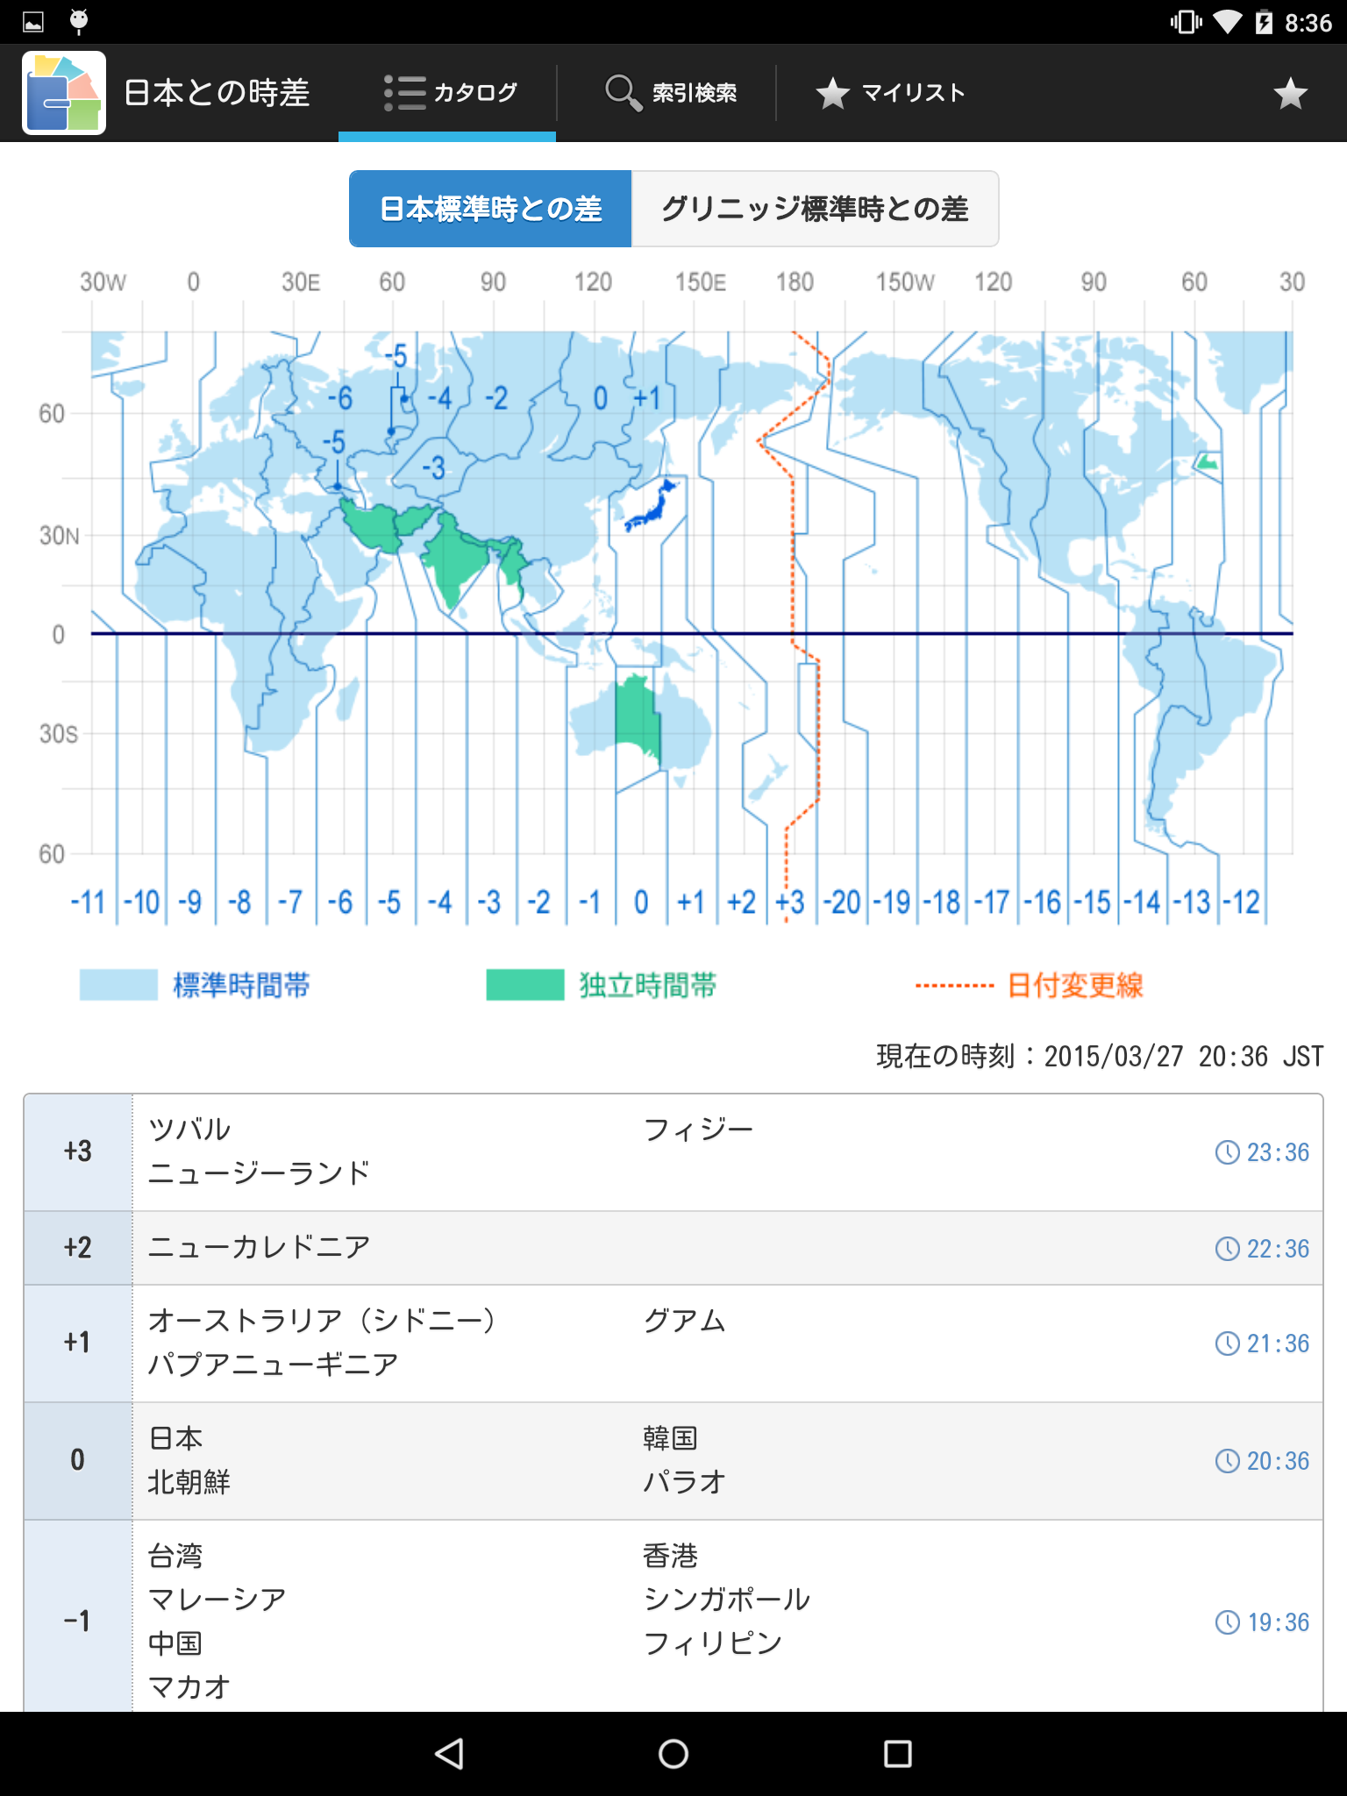1347x1796 pixels.
Task: Tap the +3 offset row header
Action: click(78, 1152)
